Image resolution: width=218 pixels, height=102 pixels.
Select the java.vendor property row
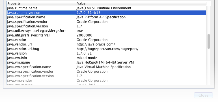pos(106,40)
